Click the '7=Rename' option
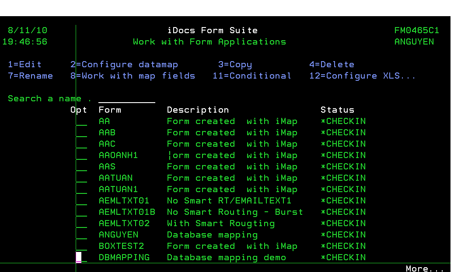This screenshot has width=454, height=272. point(31,76)
